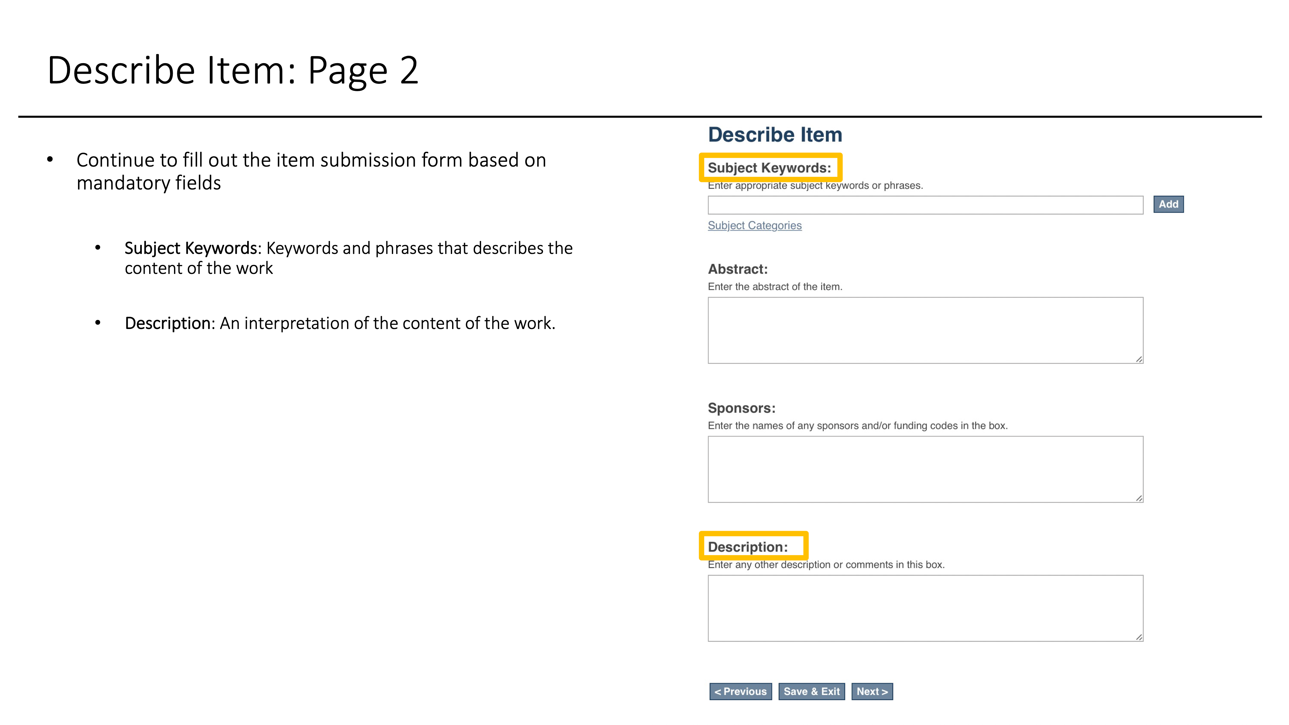Click the Abstract field heading
Screen dimensions: 1289x725
737,269
